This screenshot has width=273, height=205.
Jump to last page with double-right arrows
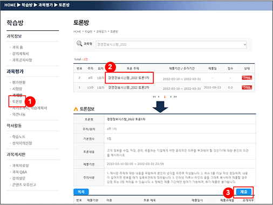175,97
